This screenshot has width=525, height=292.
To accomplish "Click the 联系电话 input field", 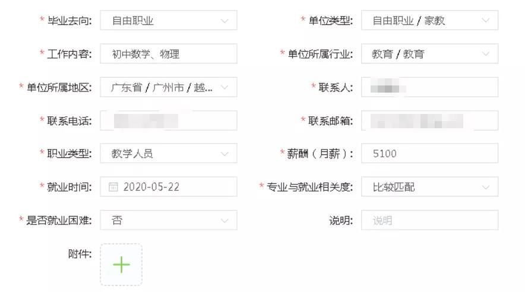I will [x=168, y=120].
